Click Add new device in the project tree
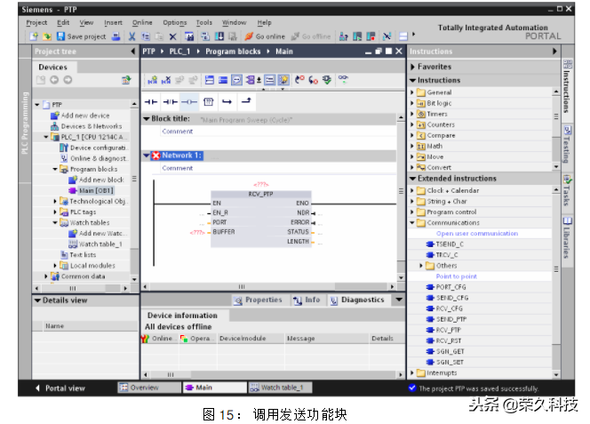This screenshot has width=590, height=424. [x=81, y=116]
